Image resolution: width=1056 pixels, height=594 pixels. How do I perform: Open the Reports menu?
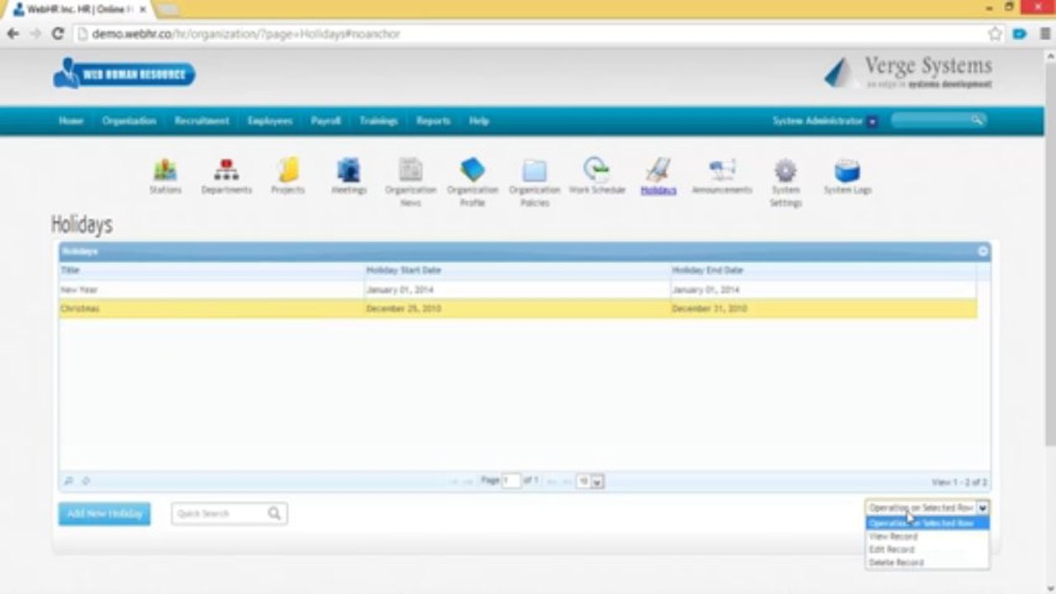click(x=433, y=120)
